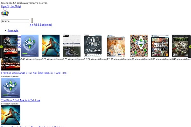Click the green left carousel arrow

[x=1, y=47]
